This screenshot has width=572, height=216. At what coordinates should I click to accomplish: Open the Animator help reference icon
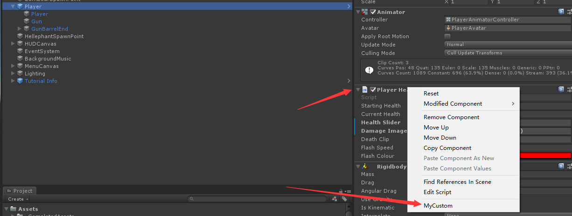561,12
